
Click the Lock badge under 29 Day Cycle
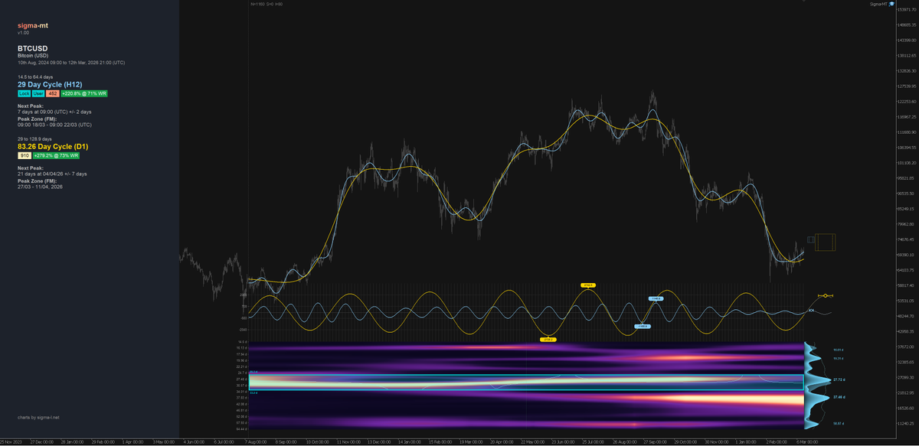click(x=24, y=93)
